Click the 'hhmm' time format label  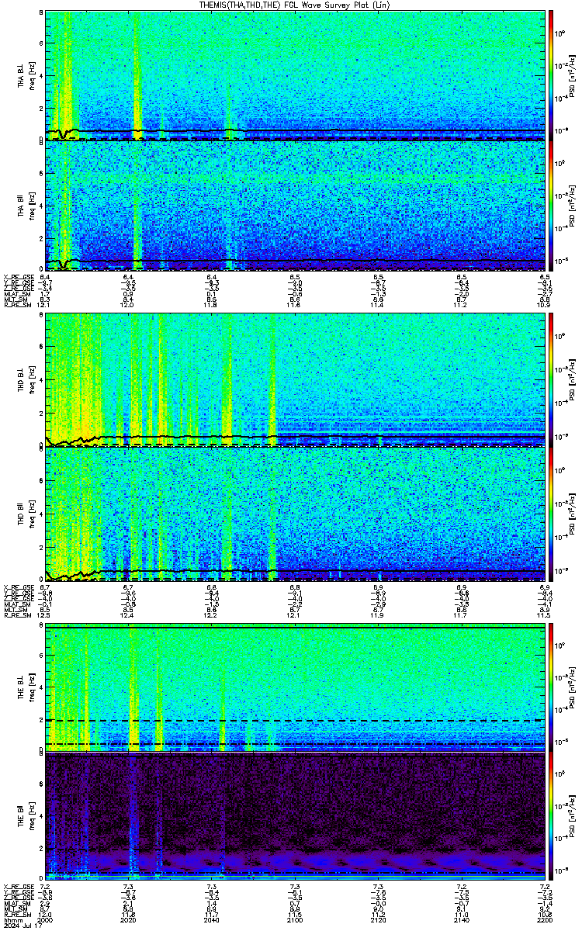12,919
